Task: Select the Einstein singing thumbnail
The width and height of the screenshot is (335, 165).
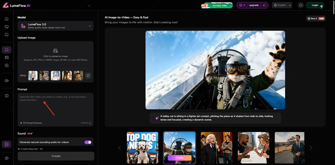Action: pyautogui.click(x=216, y=148)
